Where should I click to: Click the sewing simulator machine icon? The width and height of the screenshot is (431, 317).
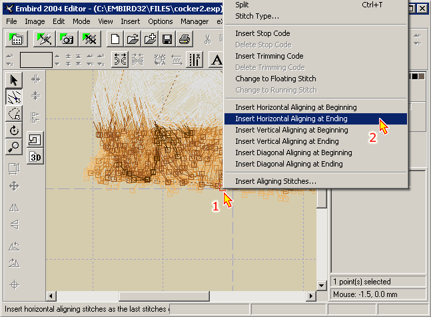[35, 140]
